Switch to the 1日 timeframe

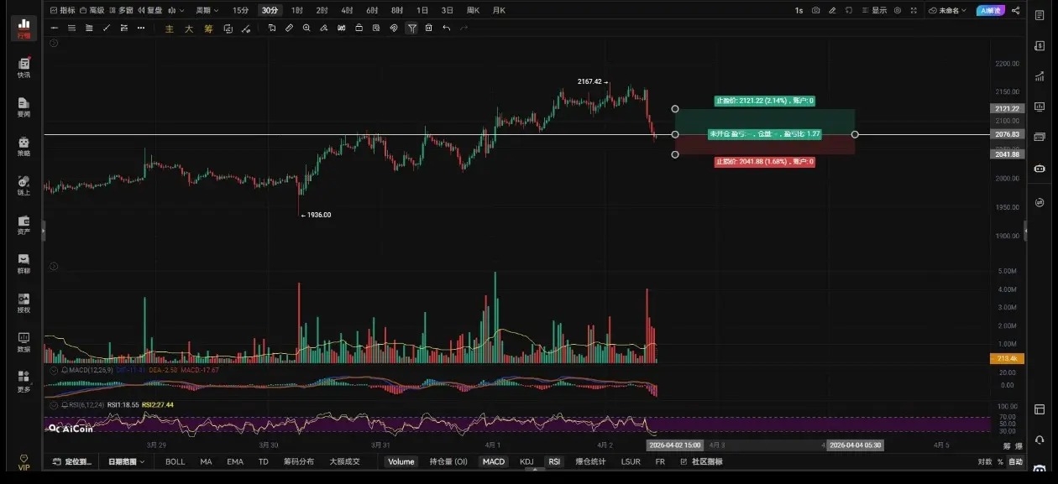pyautogui.click(x=422, y=10)
